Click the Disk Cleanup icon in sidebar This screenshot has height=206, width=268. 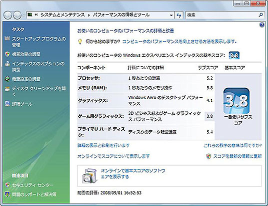(7, 89)
